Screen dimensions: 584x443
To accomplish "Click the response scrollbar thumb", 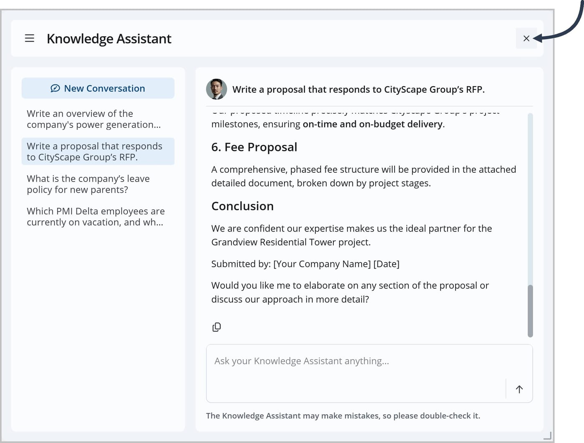I will coord(530,311).
